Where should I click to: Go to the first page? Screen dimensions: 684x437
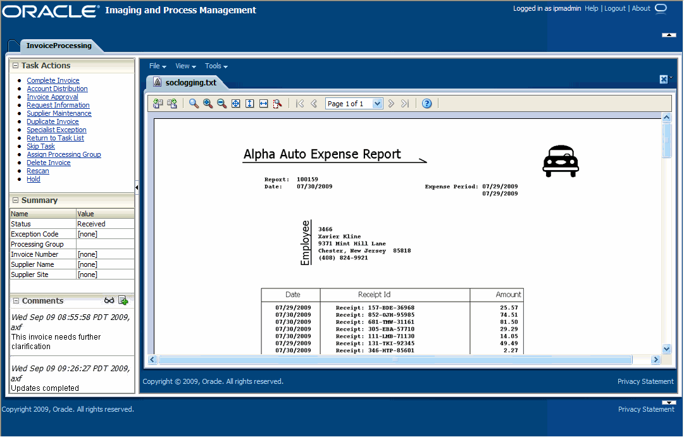point(300,103)
